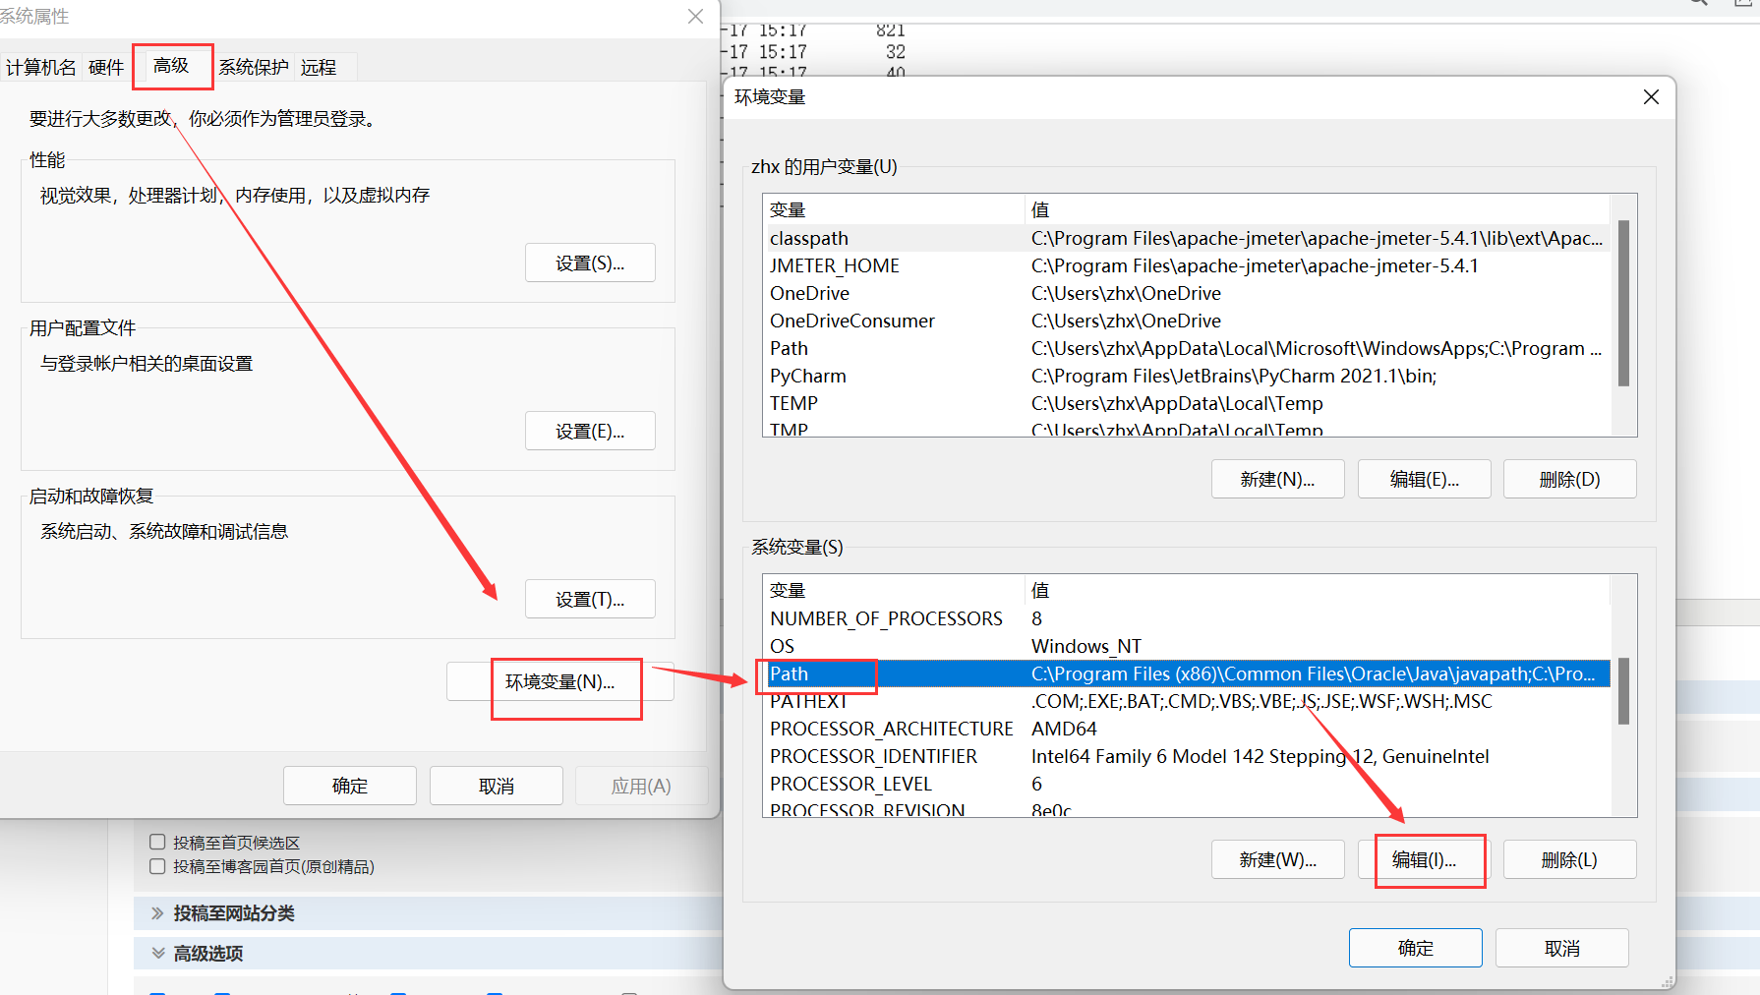
Task: Click 取消 in 系统属性 window
Action: (497, 786)
